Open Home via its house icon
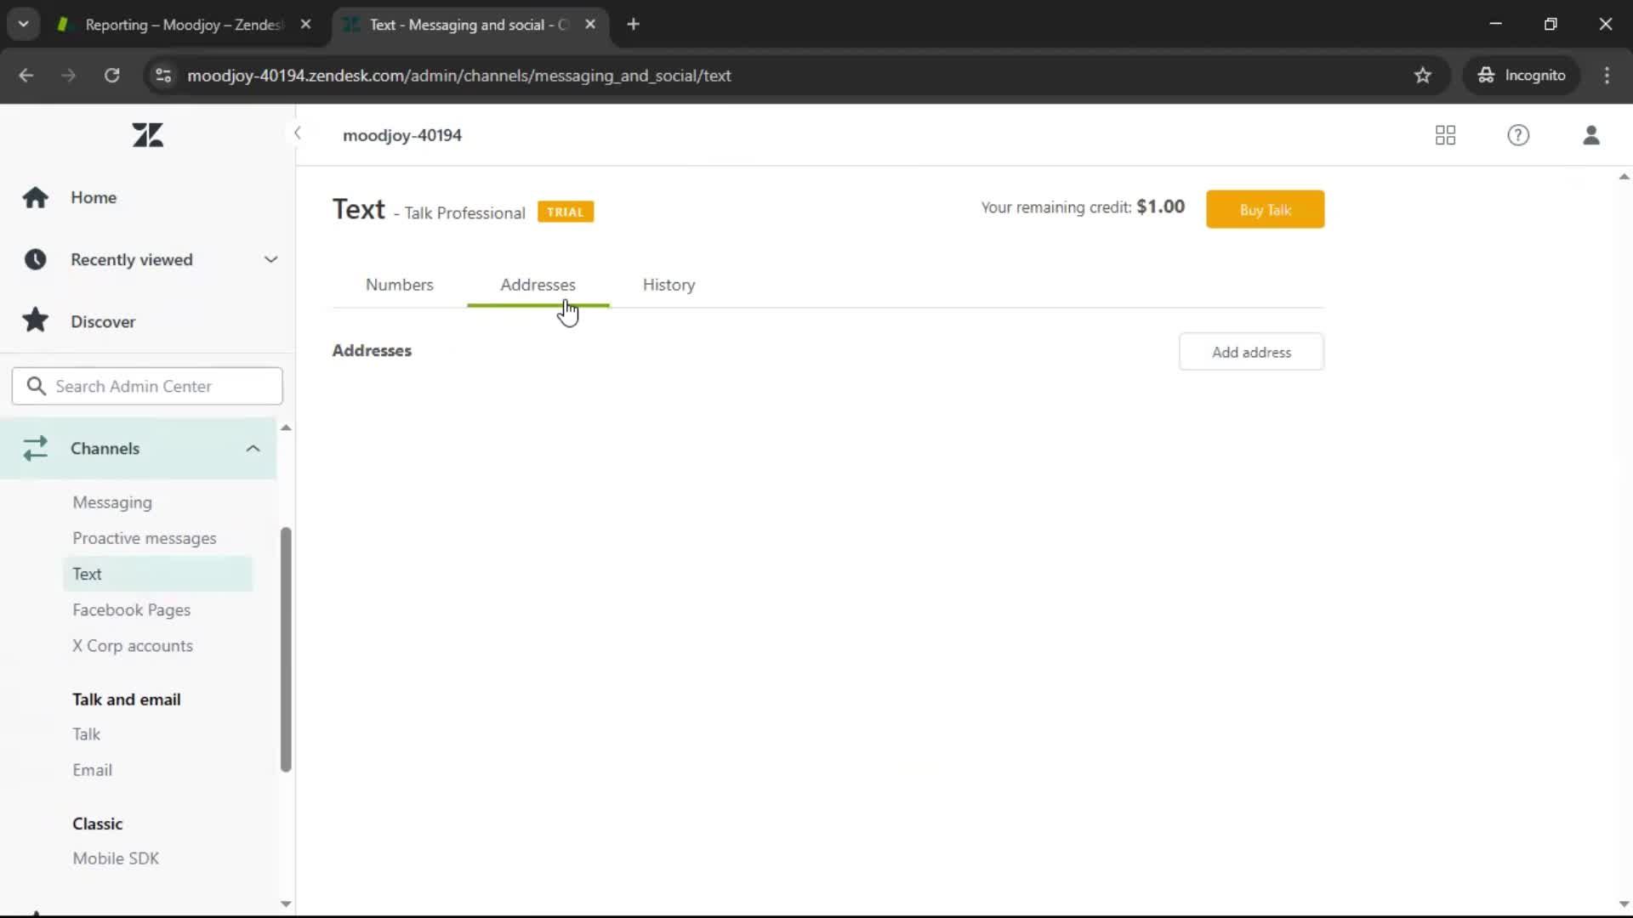This screenshot has height=918, width=1633. [x=35, y=197]
